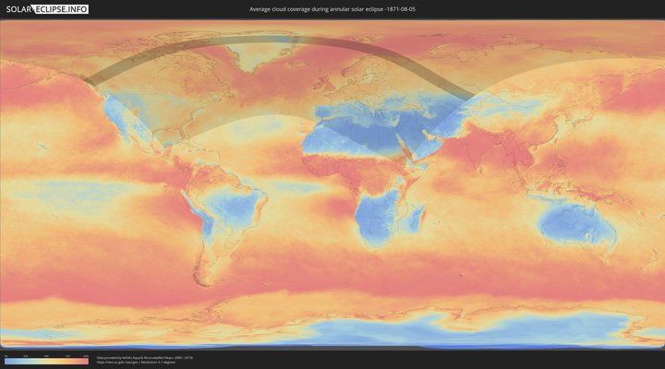Click the cloud coverage color legend bar

coord(46,361)
